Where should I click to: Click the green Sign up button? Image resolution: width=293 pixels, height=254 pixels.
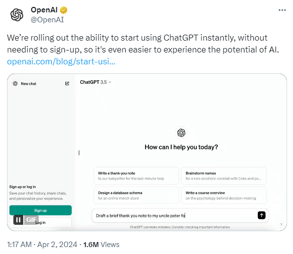[41, 210]
